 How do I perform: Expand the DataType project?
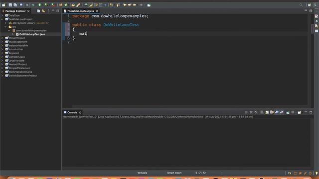(x=2, y=15)
